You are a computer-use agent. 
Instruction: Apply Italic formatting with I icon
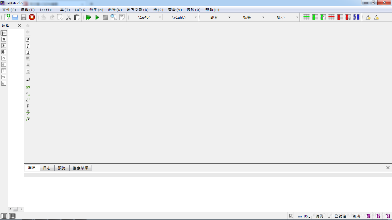[28, 46]
